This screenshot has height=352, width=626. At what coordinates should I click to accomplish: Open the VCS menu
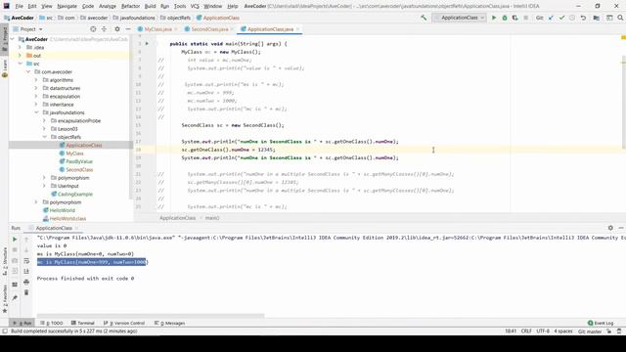click(x=195, y=6)
